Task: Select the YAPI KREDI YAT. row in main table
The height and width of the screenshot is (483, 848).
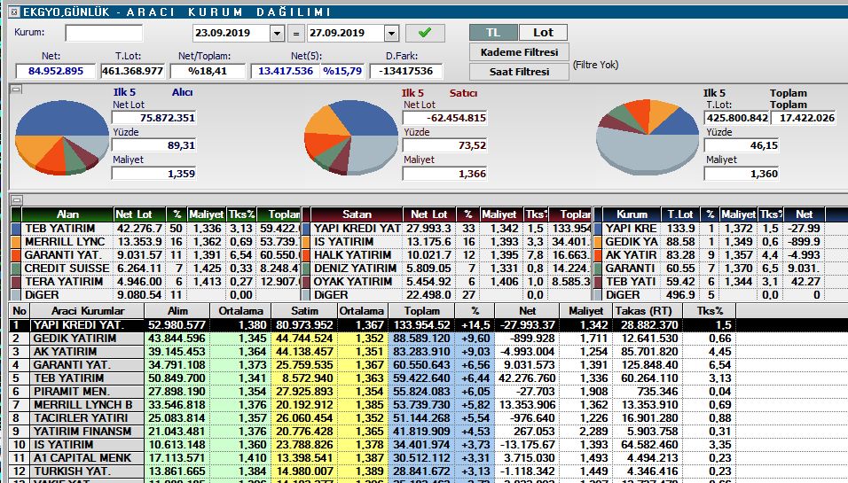Action: pyautogui.click(x=428, y=325)
